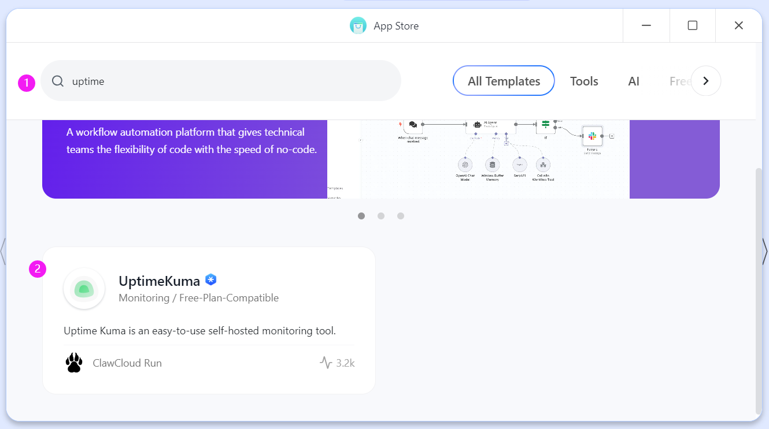Click the deployment pulse icon next to 3.2k

click(x=326, y=363)
